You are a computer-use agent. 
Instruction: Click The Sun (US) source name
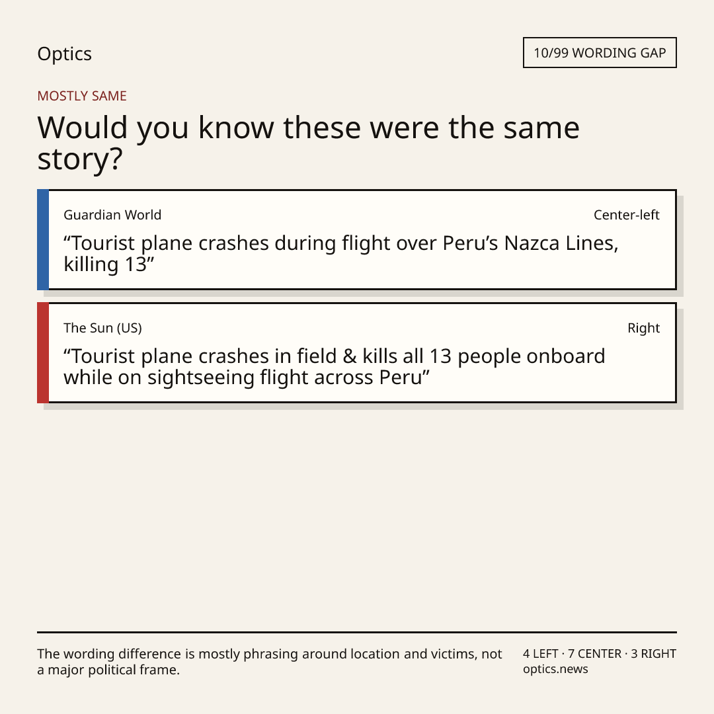click(x=103, y=328)
